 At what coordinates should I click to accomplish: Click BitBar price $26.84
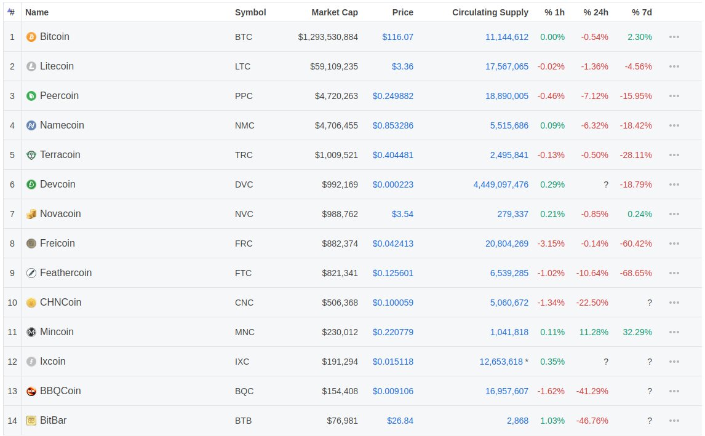(x=400, y=421)
